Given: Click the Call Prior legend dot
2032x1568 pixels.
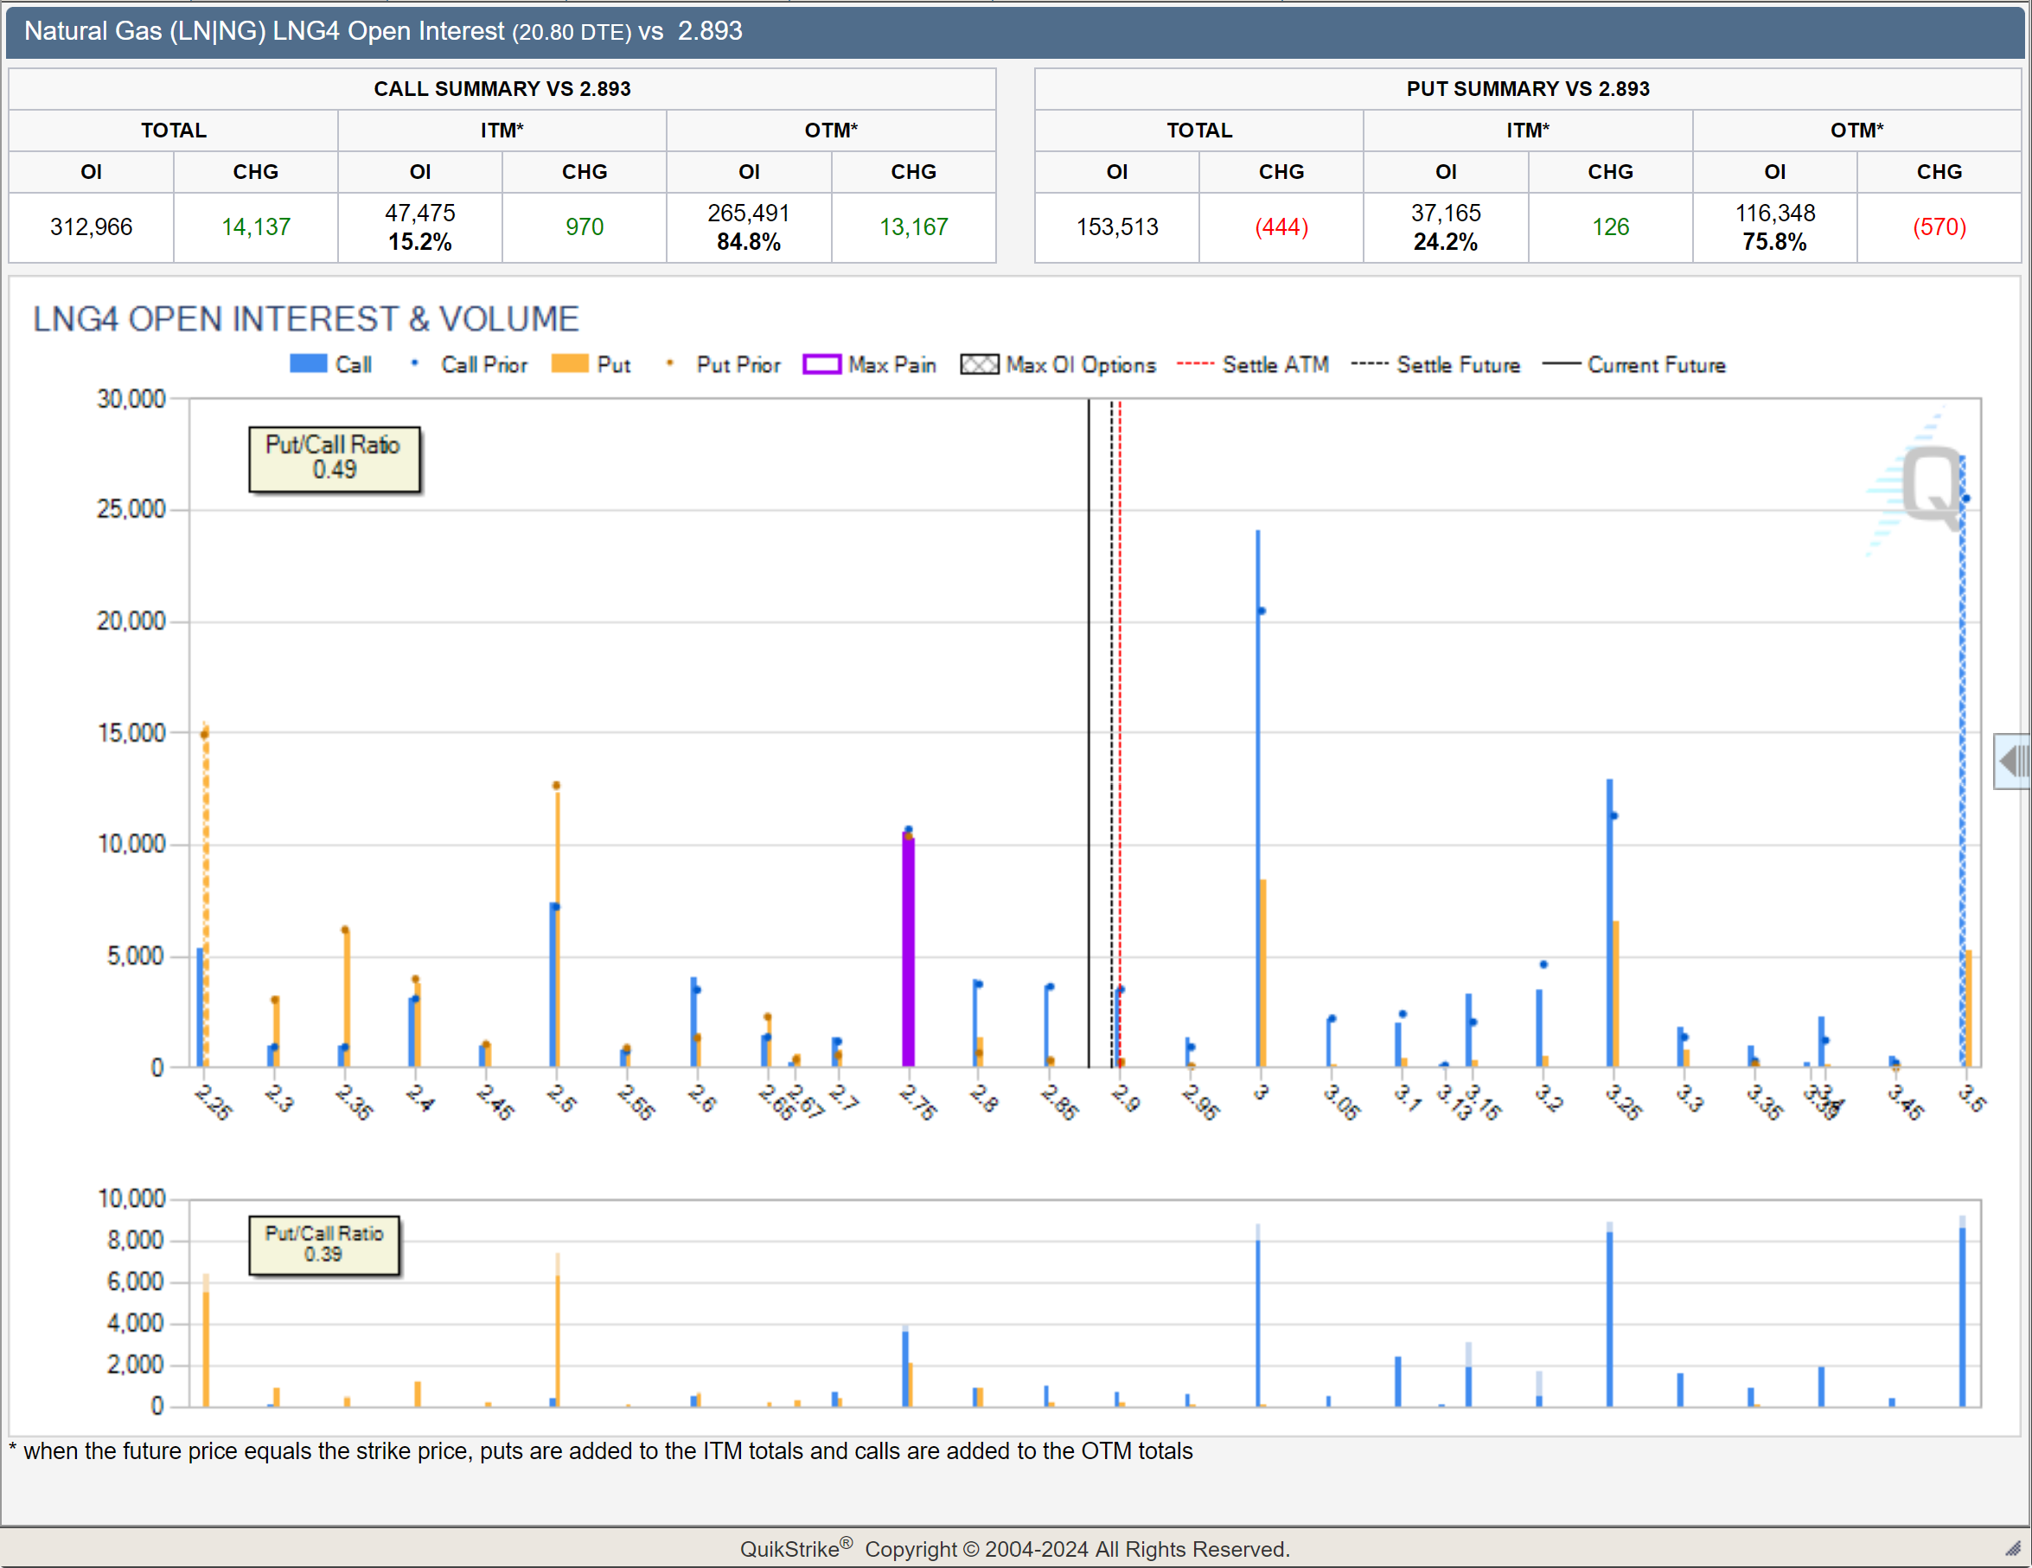Looking at the screenshot, I should [415, 364].
